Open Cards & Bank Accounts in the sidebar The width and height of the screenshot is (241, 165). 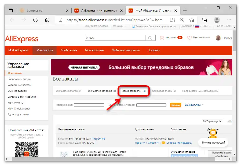(21, 97)
